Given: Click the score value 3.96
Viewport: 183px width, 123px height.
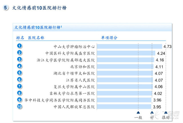Looking at the screenshot, I should click(x=157, y=100).
